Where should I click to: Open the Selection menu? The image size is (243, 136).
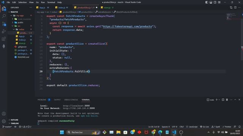(22, 2)
